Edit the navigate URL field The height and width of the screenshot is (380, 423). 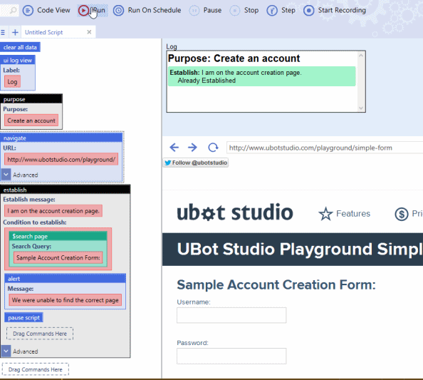tap(61, 160)
